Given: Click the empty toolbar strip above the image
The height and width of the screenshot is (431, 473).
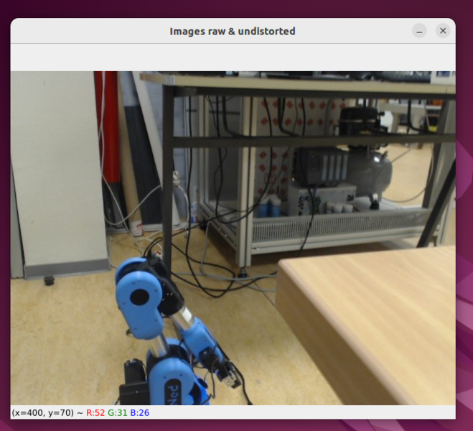Looking at the screenshot, I should (232, 57).
